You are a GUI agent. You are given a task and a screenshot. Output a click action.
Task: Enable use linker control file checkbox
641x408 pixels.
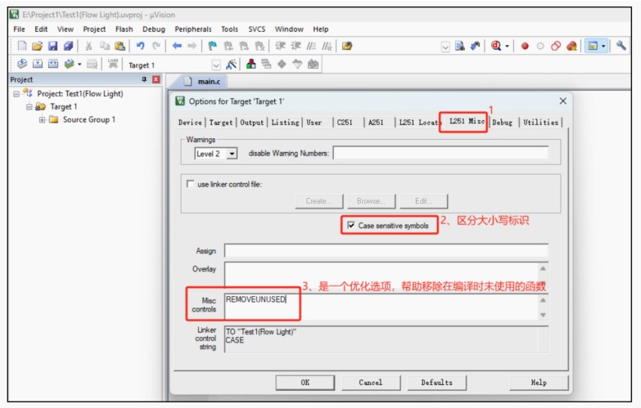(x=191, y=184)
